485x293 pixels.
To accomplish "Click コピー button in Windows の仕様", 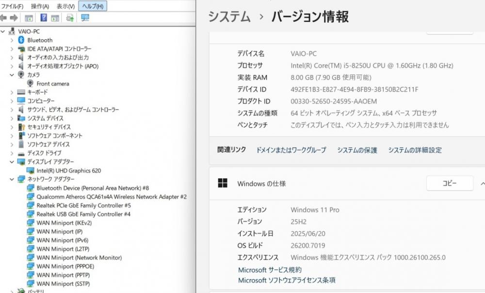I will tap(450, 184).
